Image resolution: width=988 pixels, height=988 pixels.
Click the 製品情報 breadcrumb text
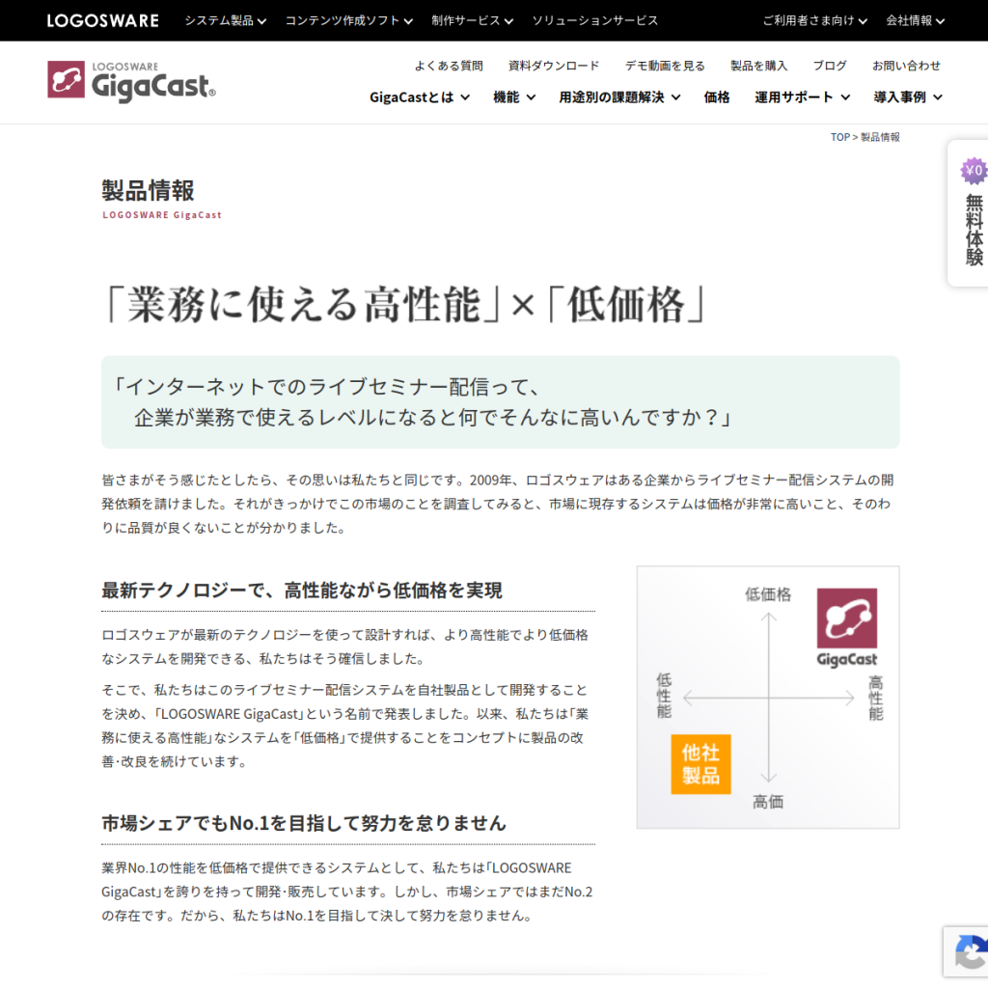coord(880,137)
